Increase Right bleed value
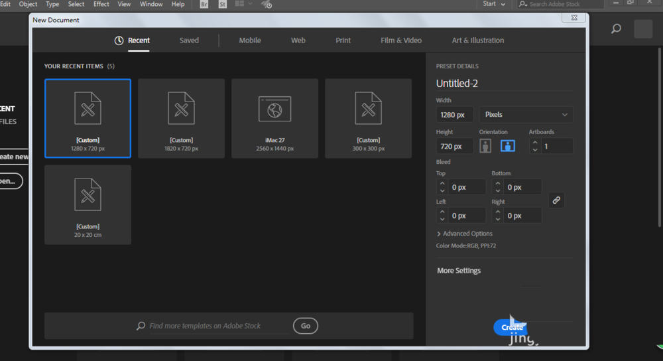663x361 pixels. [498, 212]
